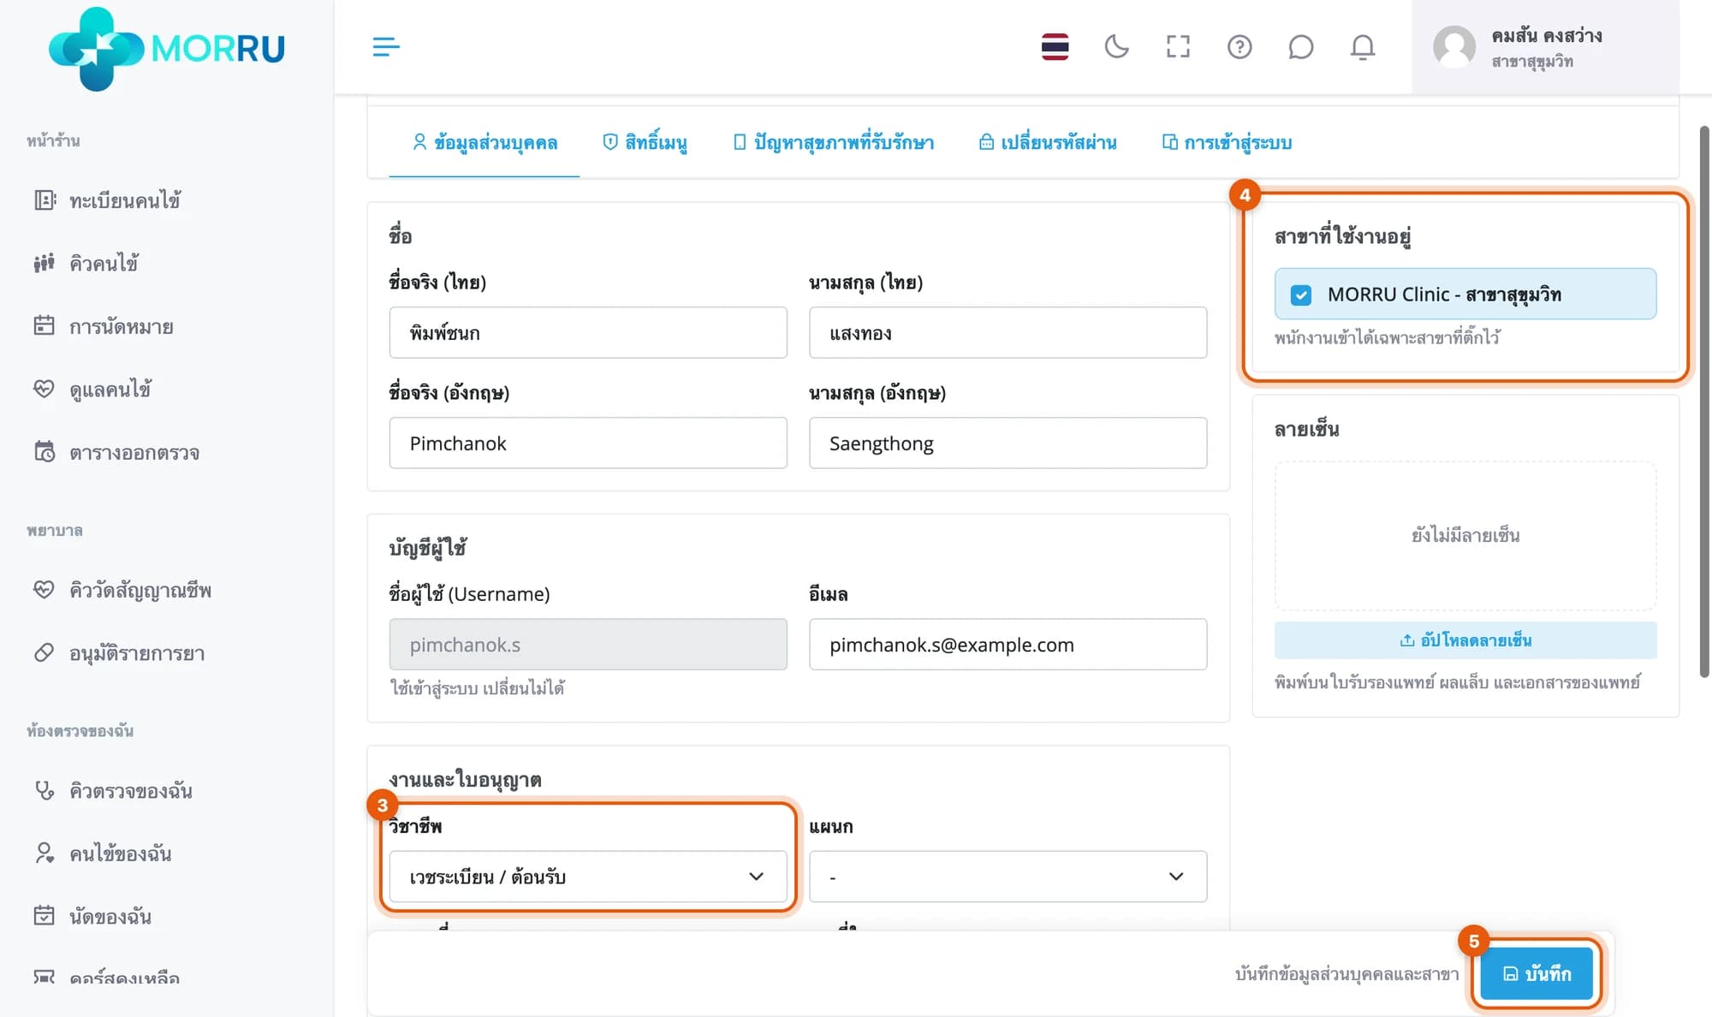This screenshot has width=1712, height=1017.
Task: Click the email input field
Action: click(x=1008, y=645)
